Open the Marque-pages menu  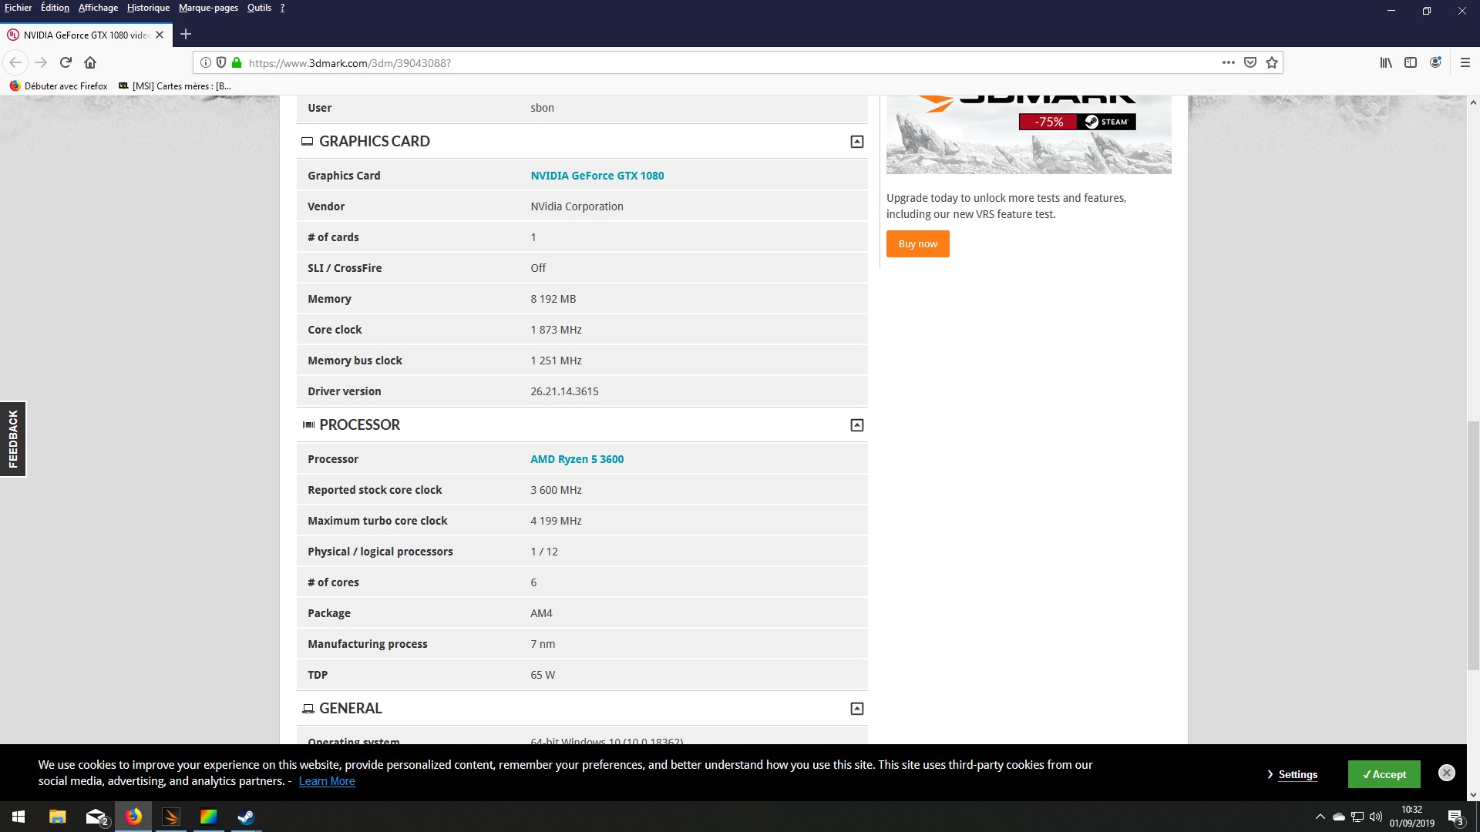coord(208,8)
